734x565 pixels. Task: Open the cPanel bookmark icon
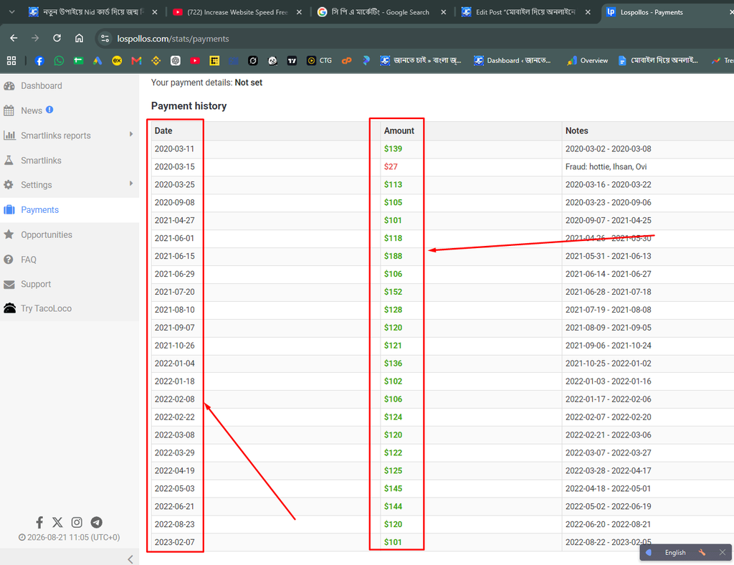pos(346,61)
